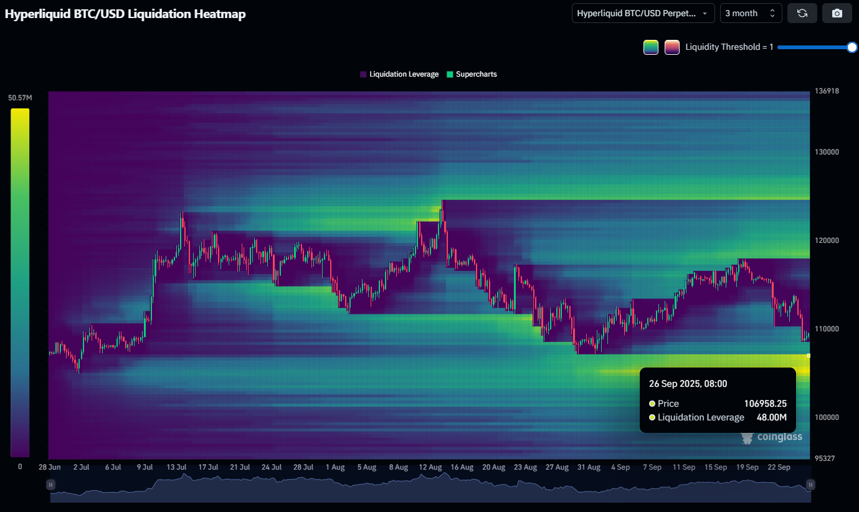Image resolution: width=859 pixels, height=512 pixels.
Task: Click the purple Liquidation Leverage legend square
Action: [363, 74]
